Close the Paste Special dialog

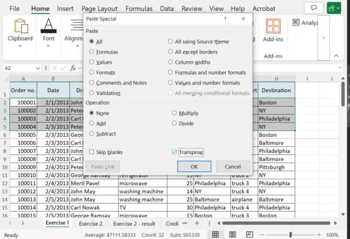coord(243,19)
